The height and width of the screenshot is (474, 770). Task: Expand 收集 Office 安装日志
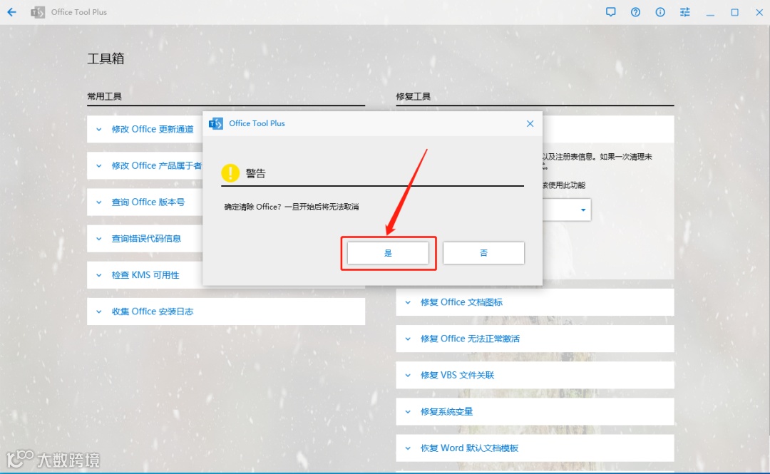226,311
